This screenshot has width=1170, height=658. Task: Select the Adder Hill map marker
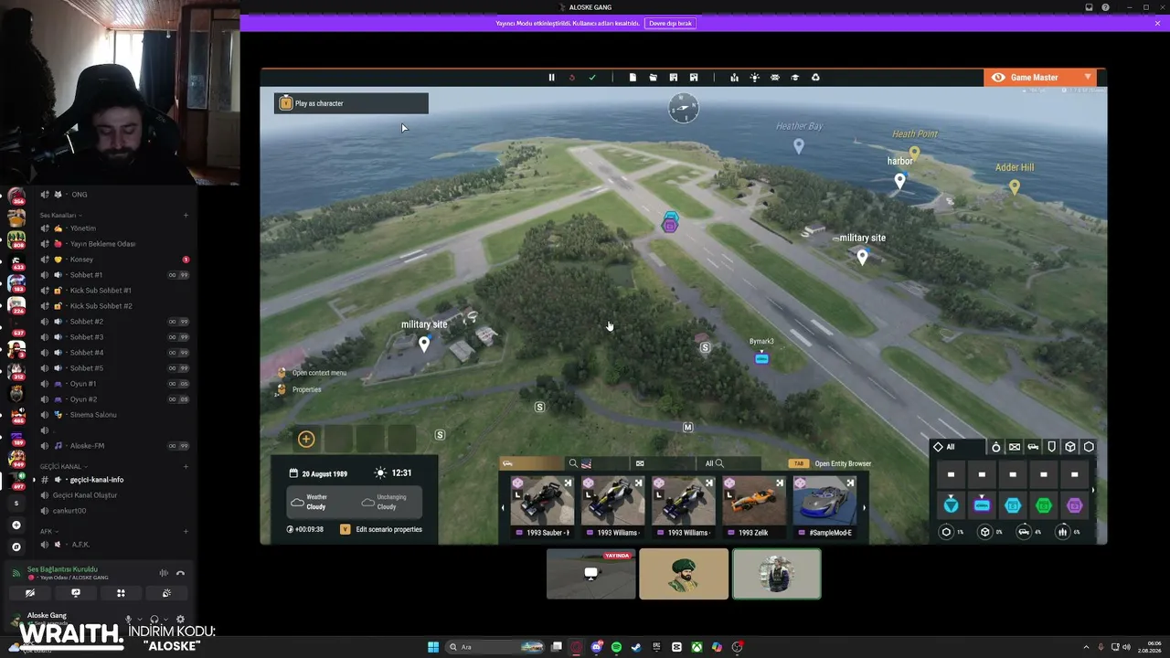pos(1015,186)
